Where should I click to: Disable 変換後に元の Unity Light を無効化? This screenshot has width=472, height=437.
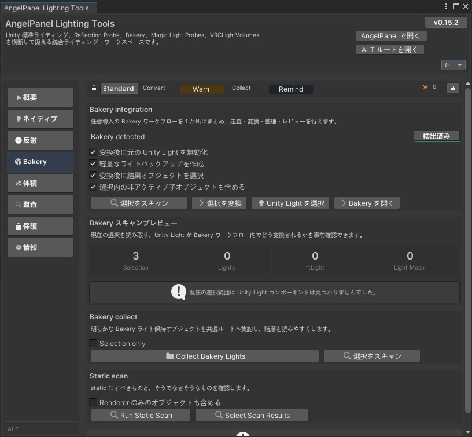(93, 152)
